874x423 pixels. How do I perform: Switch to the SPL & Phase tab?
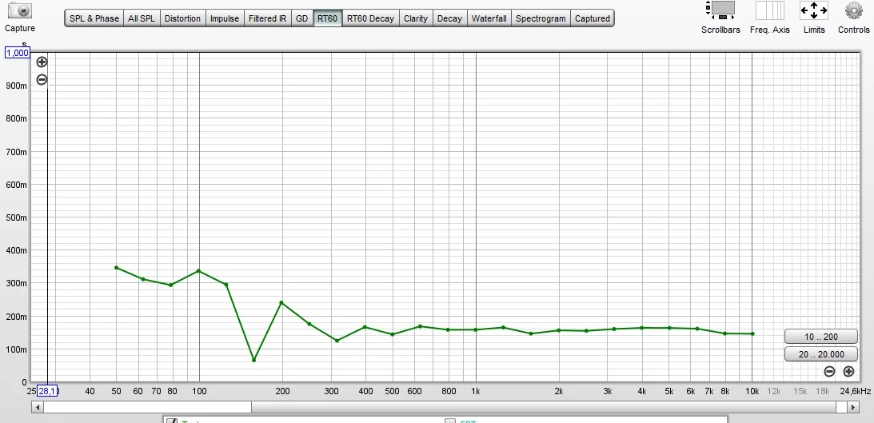coord(94,18)
